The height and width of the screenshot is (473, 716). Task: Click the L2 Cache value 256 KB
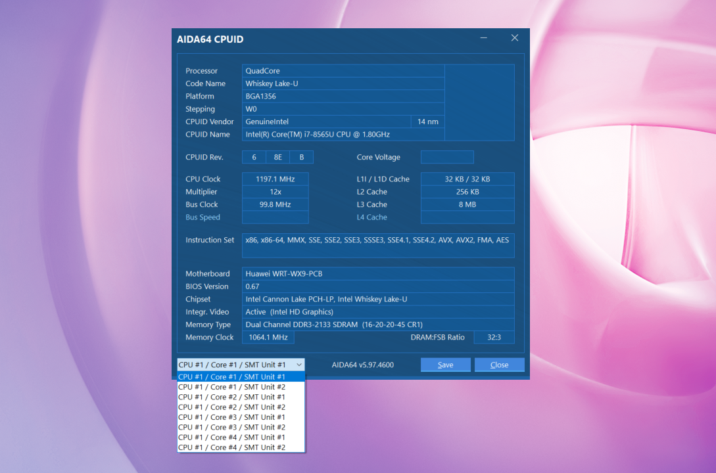(x=467, y=192)
